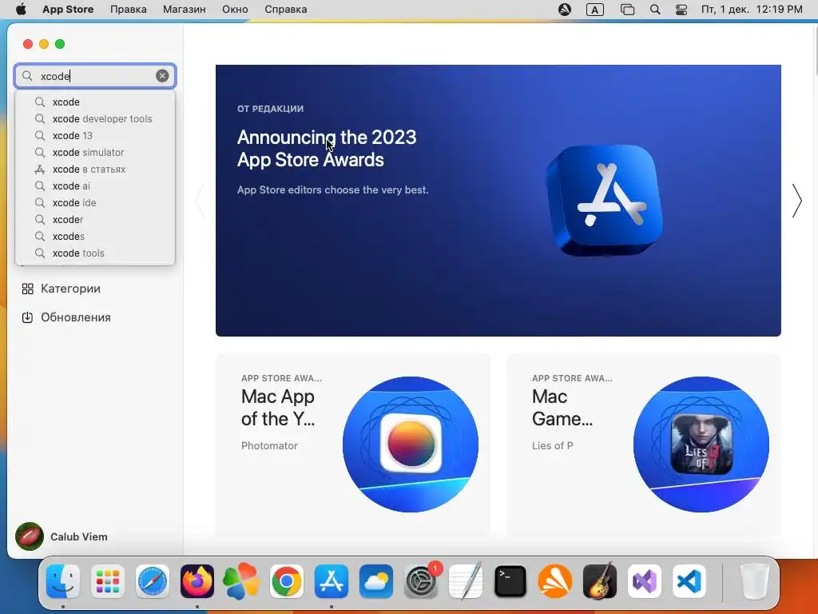Screen dimensions: 818x614
Task: Open System Settings from the Dock
Action: coord(421,581)
